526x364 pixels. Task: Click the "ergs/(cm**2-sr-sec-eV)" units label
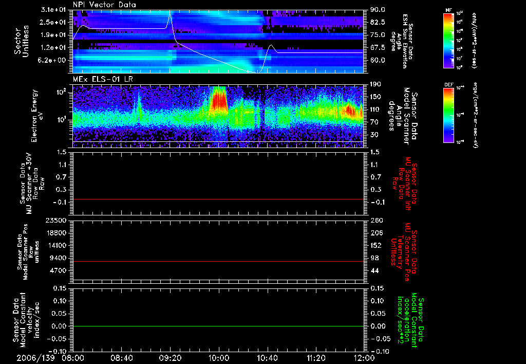(x=475, y=115)
